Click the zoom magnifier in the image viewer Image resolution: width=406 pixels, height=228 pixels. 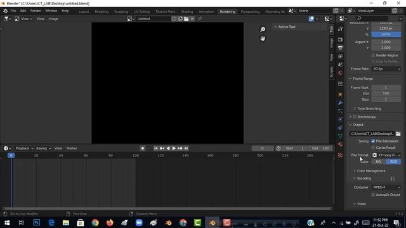click(263, 30)
